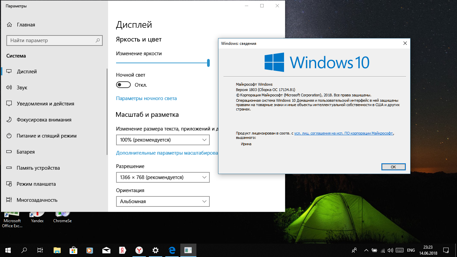This screenshot has height=257, width=457.
Task: Click the Многозадачность multitasking icon
Action: [x=9, y=200]
